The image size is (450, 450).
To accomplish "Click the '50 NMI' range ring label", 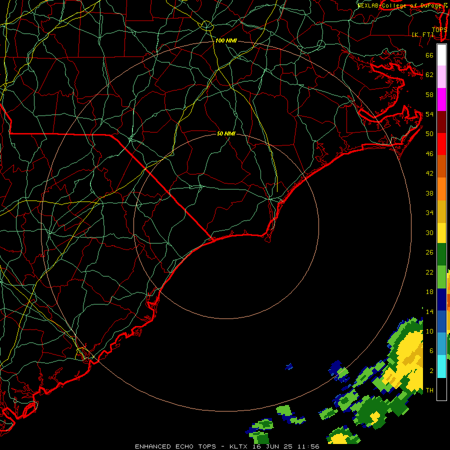I will pyautogui.click(x=226, y=133).
